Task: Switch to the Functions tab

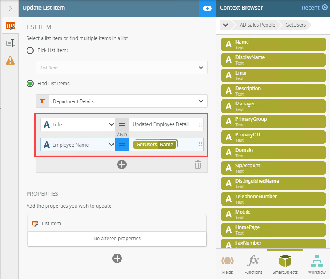Action: (x=253, y=265)
